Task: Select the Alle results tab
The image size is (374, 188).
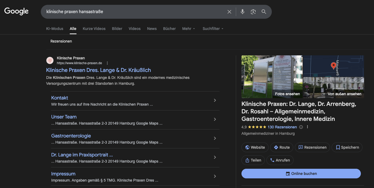Action: [x=73, y=29]
